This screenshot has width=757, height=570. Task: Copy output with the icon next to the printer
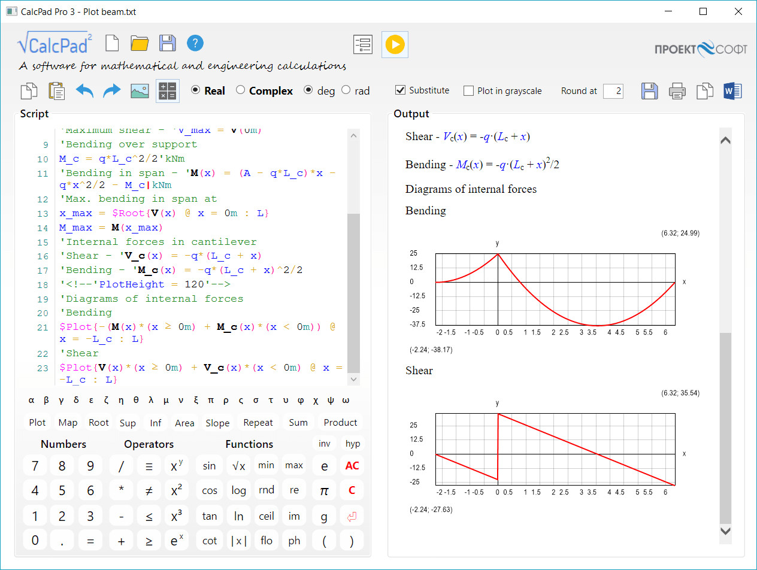tap(705, 91)
